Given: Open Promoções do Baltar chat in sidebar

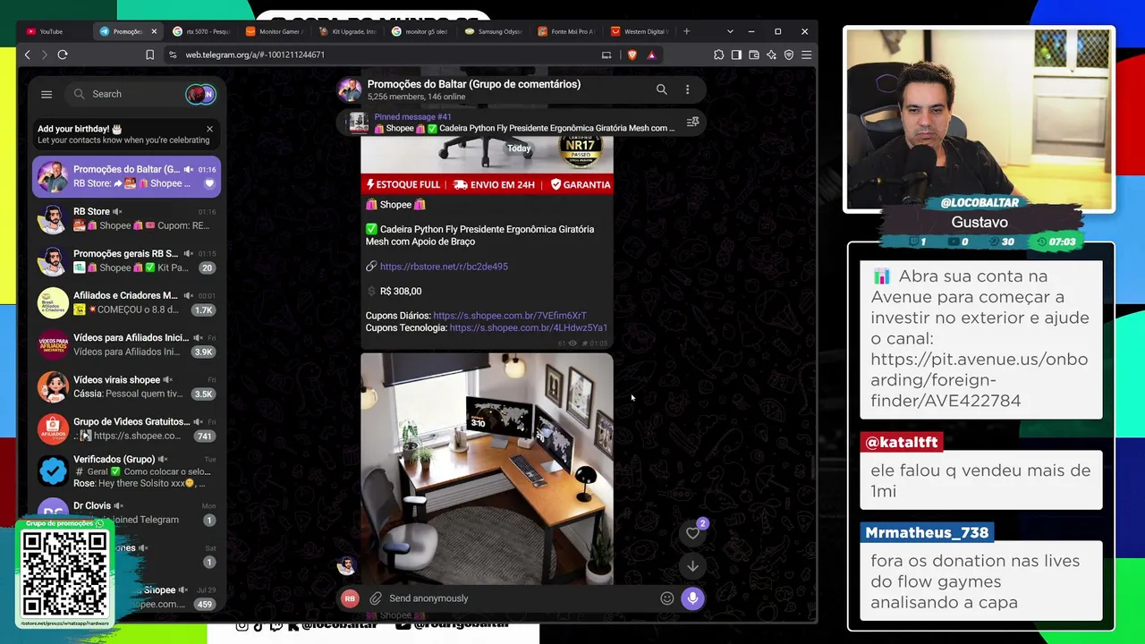Looking at the screenshot, I should tap(126, 176).
